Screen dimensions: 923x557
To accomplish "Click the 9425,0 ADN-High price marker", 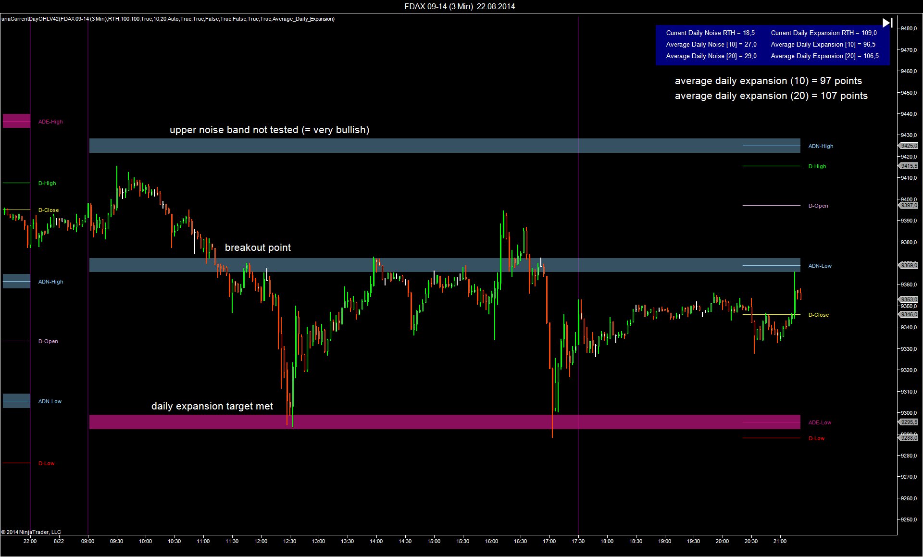I will [x=909, y=146].
